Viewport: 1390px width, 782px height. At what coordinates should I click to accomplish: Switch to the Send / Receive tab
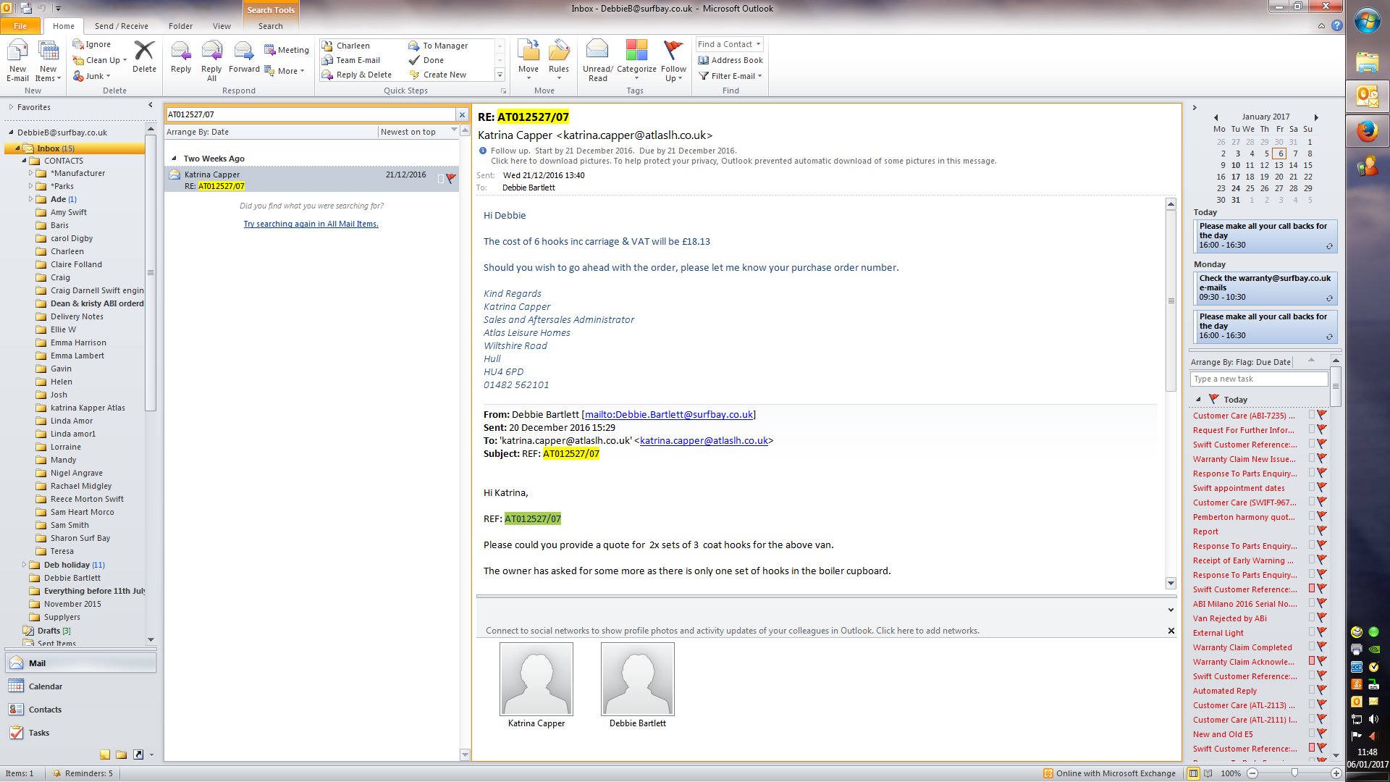tap(121, 26)
